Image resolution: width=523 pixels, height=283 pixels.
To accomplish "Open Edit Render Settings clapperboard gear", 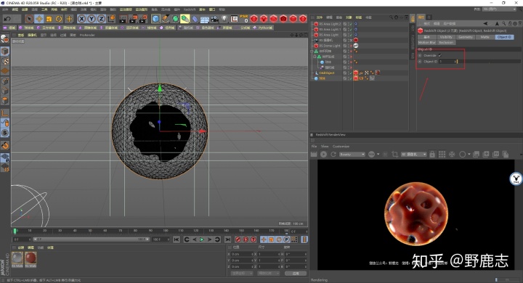I will (x=143, y=19).
